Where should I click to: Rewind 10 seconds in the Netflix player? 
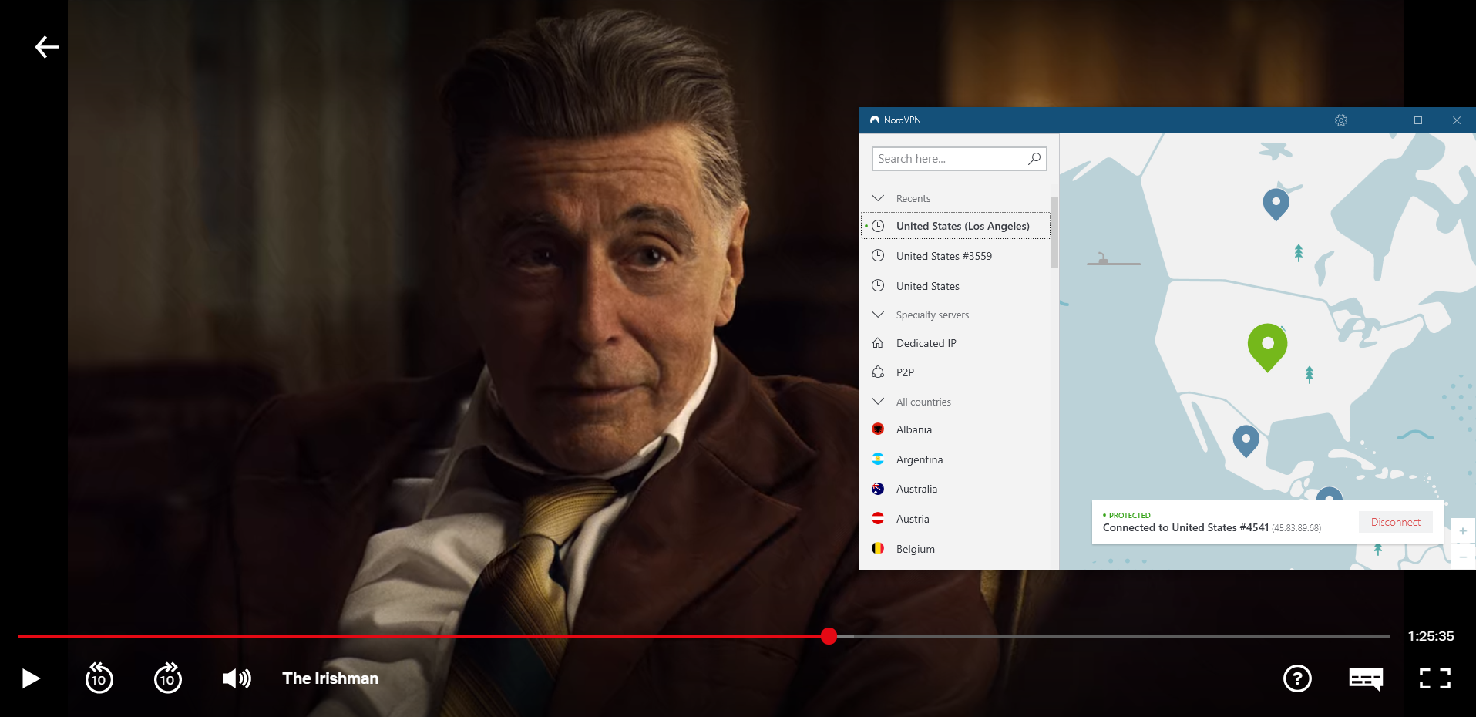pyautogui.click(x=99, y=678)
